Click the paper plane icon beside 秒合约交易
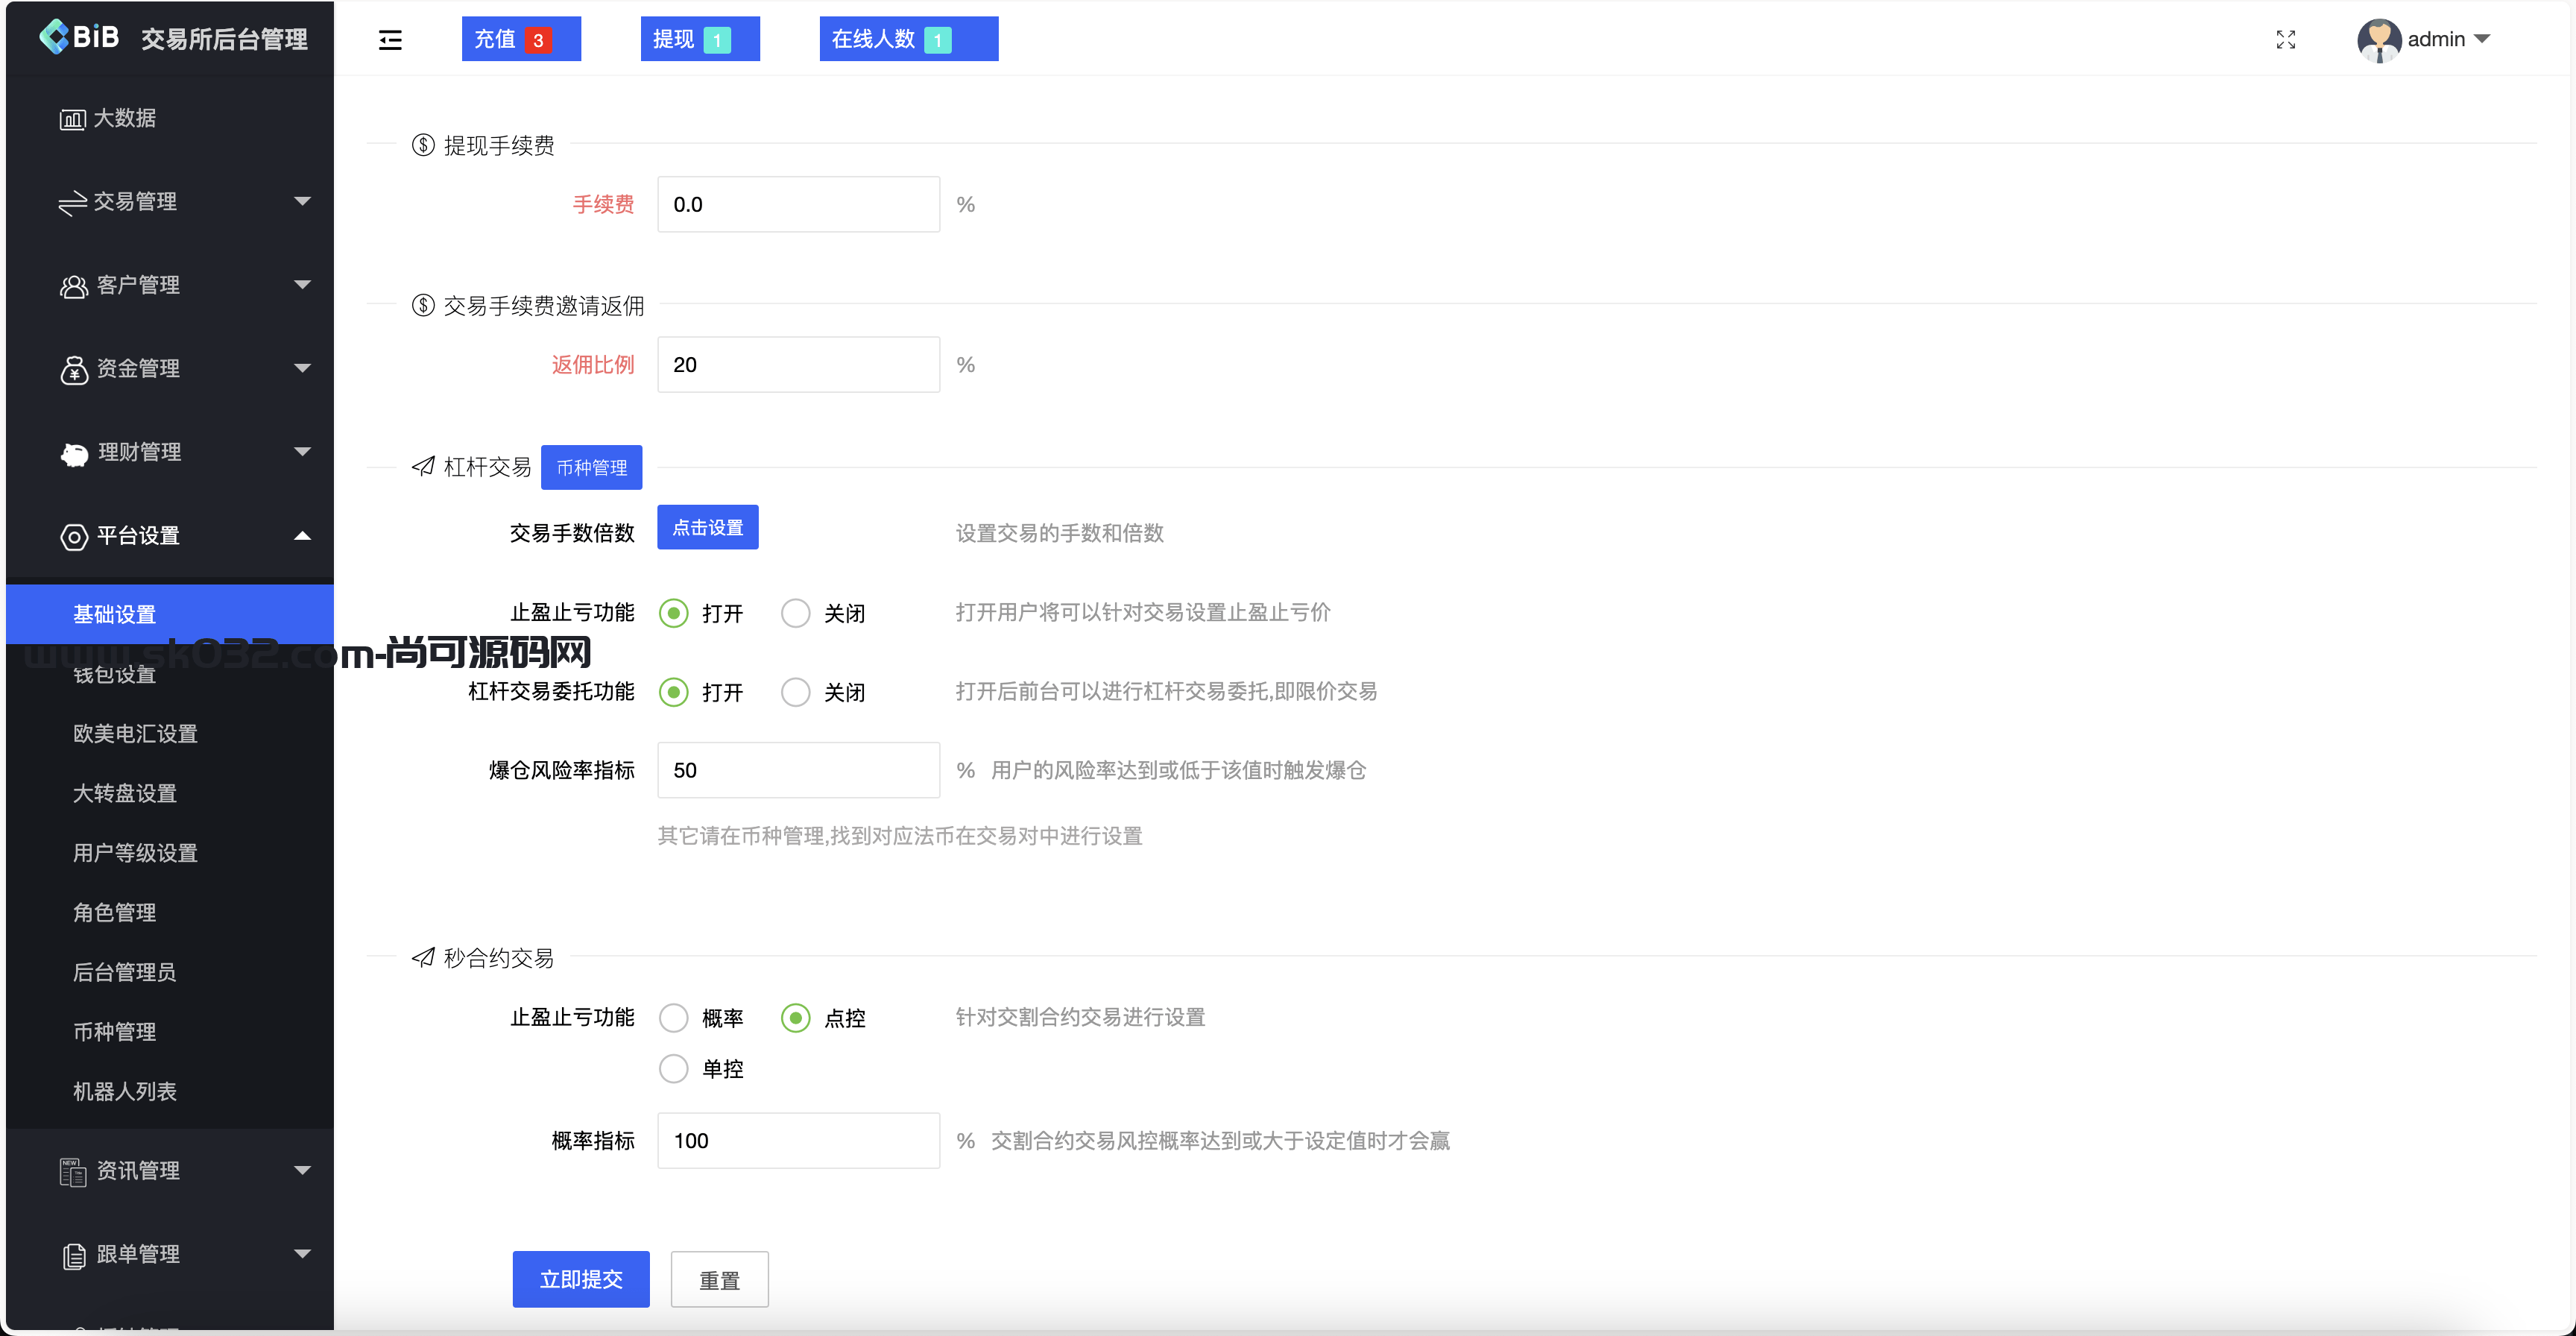The height and width of the screenshot is (1336, 2576). 423,957
